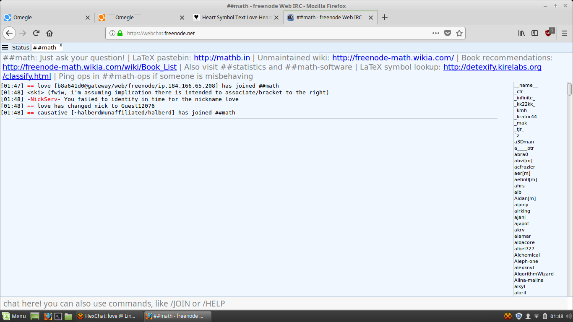Click the Forward navigation arrow
The width and height of the screenshot is (573, 322).
23,33
